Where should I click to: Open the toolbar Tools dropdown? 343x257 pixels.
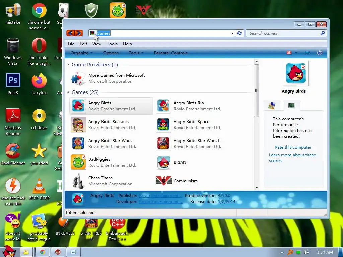(136, 53)
